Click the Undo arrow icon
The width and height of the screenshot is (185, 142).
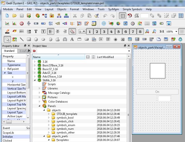(105, 16)
